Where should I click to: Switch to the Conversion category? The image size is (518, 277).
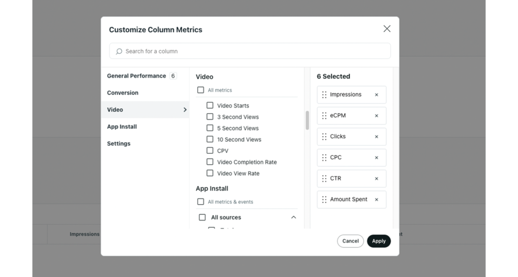point(123,93)
